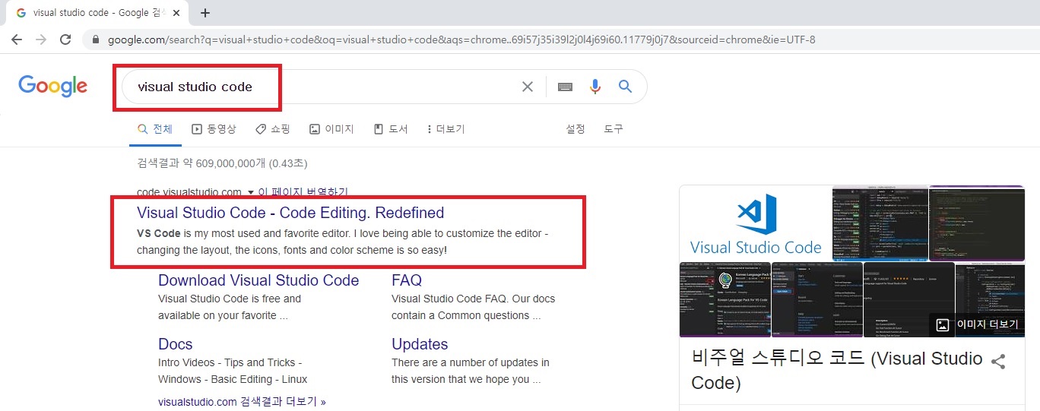Clear the search box with X icon
The width and height of the screenshot is (1040, 411).
click(x=528, y=87)
